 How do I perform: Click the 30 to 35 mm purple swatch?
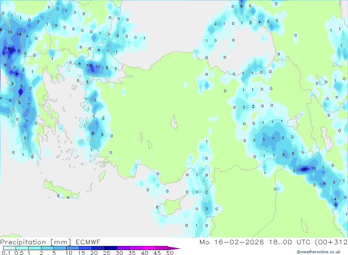(124, 248)
